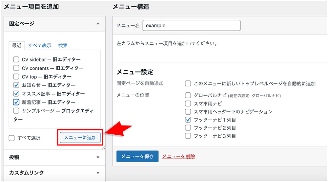Check the CV contents page checkbox
The image size is (328, 182).
pos(16,68)
